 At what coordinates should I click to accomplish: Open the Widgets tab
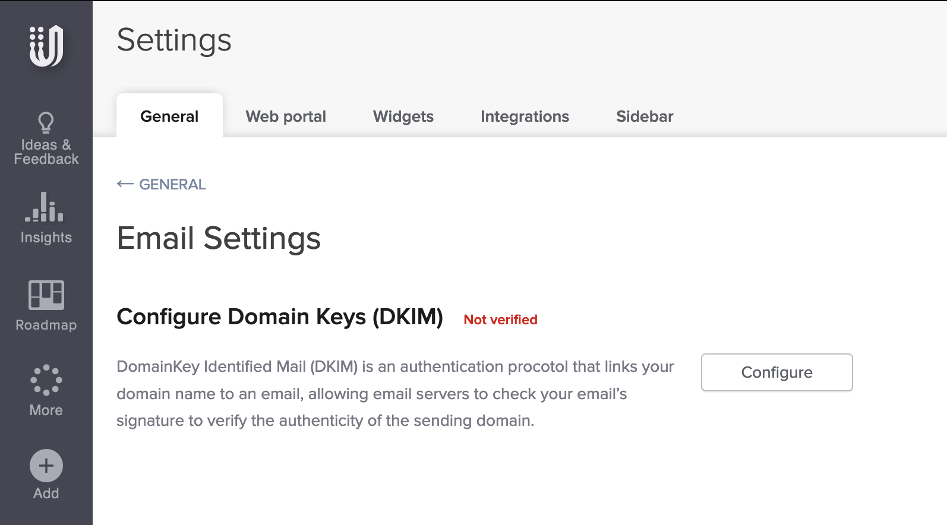[403, 116]
